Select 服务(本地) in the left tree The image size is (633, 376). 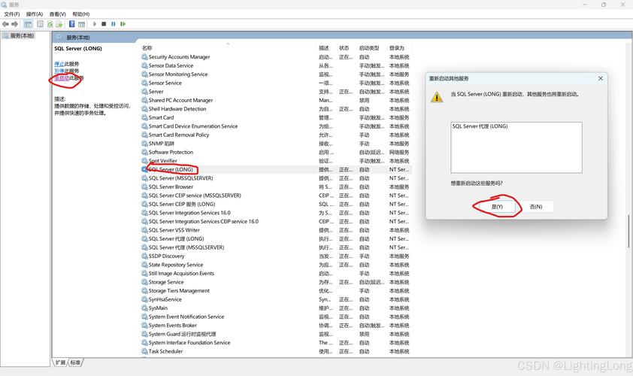pyautogui.click(x=22, y=35)
